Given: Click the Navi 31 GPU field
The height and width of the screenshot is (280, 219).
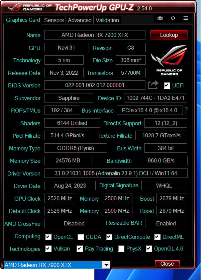Looking at the screenshot, I should pos(67,48).
